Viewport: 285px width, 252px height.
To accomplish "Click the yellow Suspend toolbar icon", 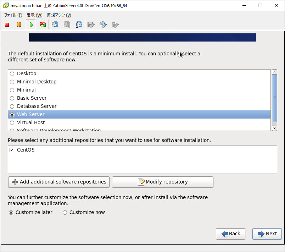I will coord(19,24).
